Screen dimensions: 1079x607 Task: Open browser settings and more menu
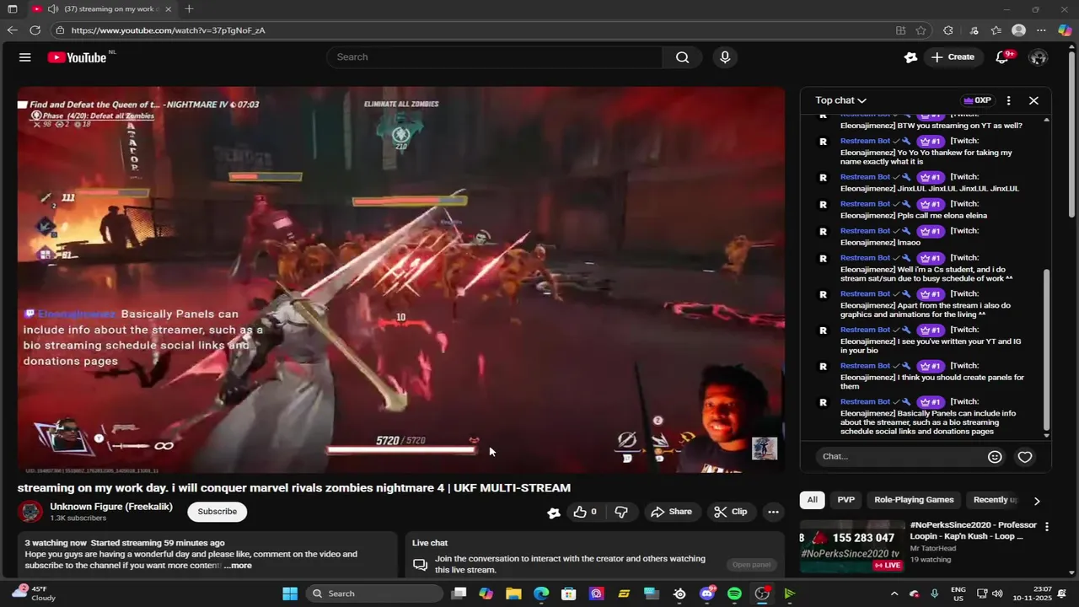(x=1041, y=30)
